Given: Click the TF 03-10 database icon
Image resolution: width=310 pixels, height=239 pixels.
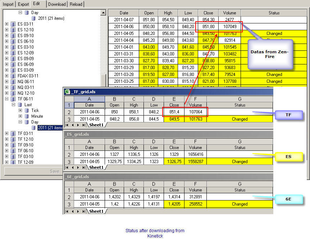Looking at the screenshot, I should 13,156.
